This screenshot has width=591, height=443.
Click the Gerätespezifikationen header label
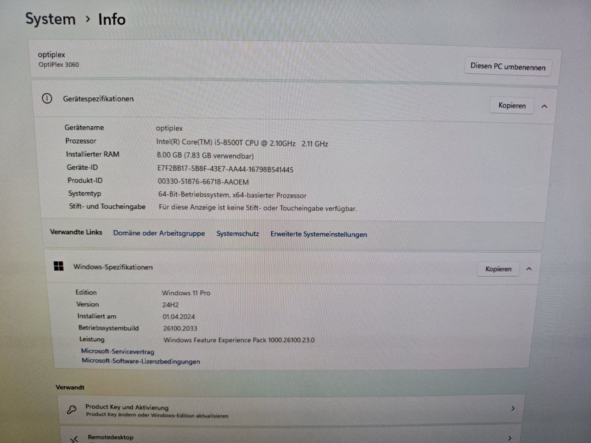[98, 99]
